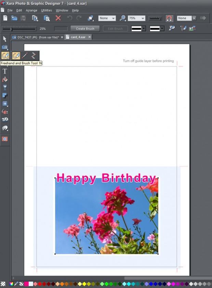Select the Transparency tool wine glass icon
The width and height of the screenshot is (212, 288).
5,87
